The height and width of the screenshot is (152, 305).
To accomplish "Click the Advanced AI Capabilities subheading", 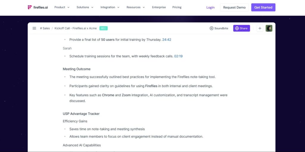I will (x=82, y=145).
